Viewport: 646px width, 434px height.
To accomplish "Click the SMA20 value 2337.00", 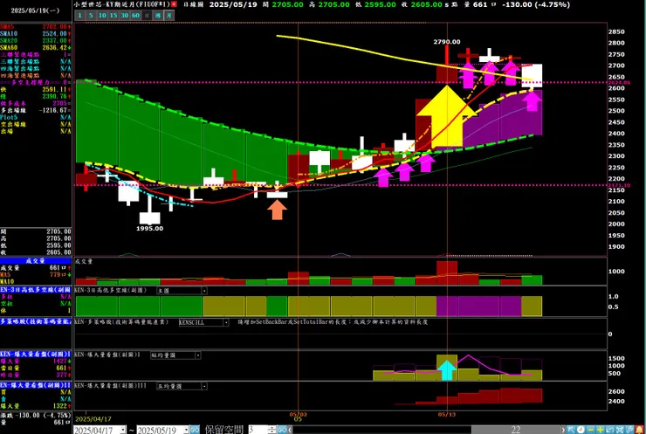I will 54,41.
